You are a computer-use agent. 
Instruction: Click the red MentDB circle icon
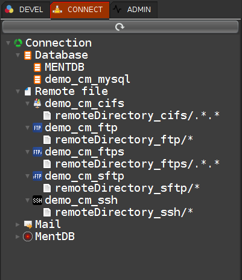[28, 236]
